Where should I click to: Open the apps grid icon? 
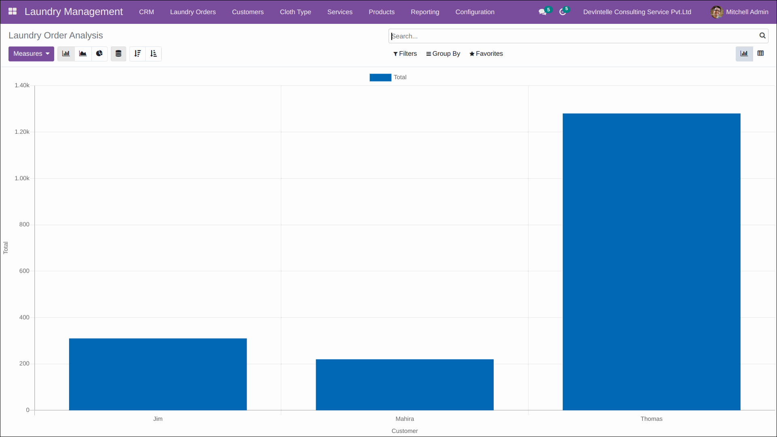[13, 12]
